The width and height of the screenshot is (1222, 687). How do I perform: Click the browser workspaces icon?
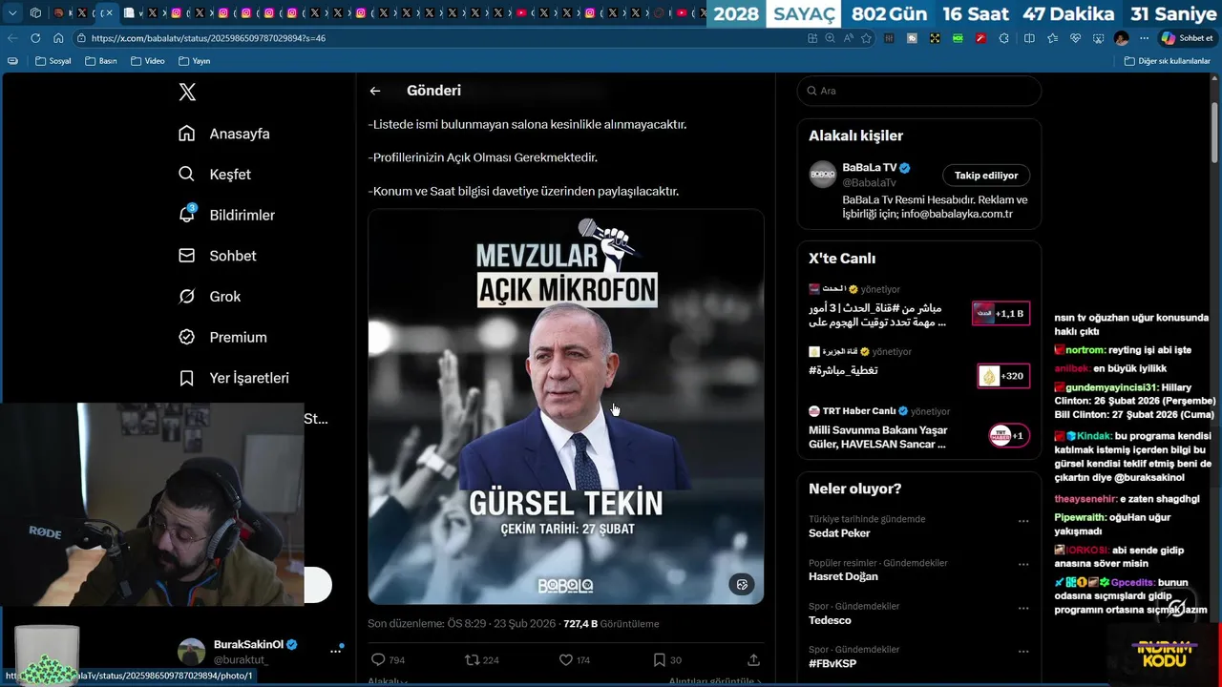click(35, 13)
